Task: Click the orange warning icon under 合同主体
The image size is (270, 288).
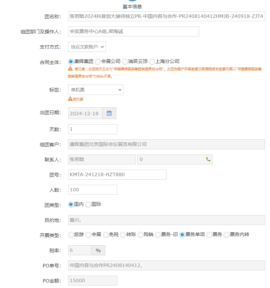Action: (70, 69)
